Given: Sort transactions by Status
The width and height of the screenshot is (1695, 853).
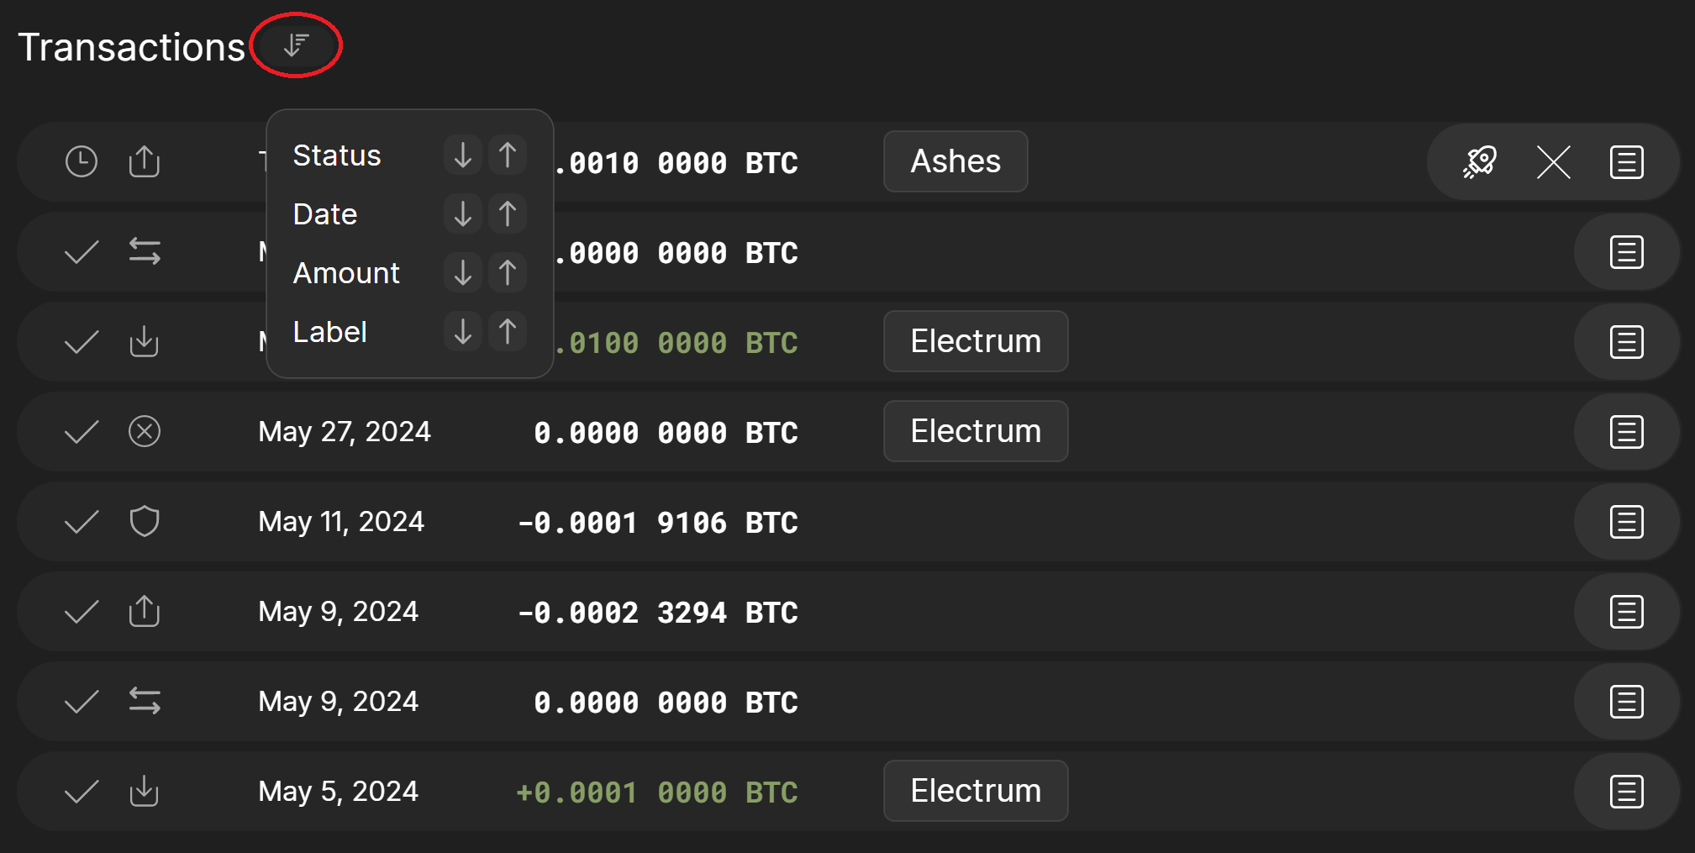Looking at the screenshot, I should pyautogui.click(x=336, y=155).
